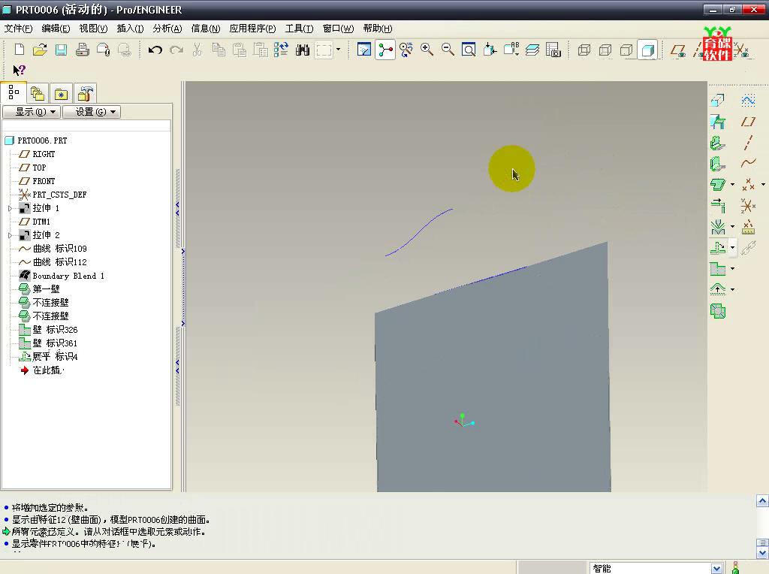Switch to the Folder Browser tab
This screenshot has width=769, height=574.
[38, 93]
